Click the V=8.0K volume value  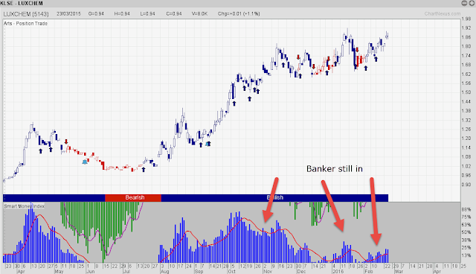tap(200, 13)
